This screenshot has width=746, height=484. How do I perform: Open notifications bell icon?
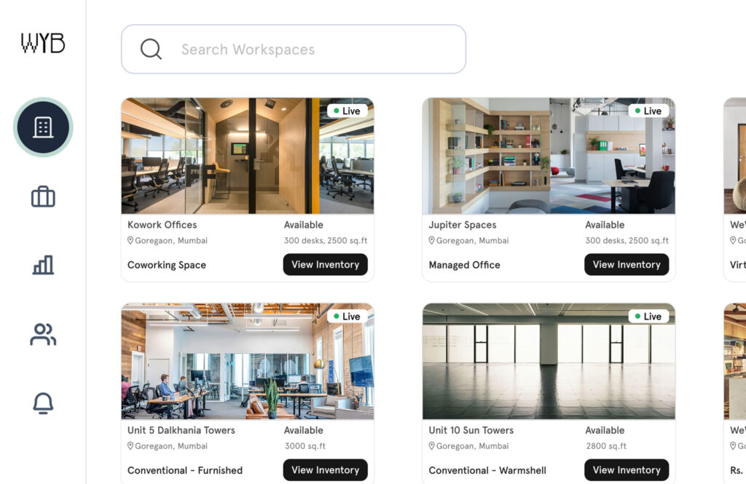[x=43, y=403]
